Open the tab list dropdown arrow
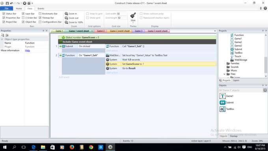The width and height of the screenshot is (268, 151). point(215,31)
